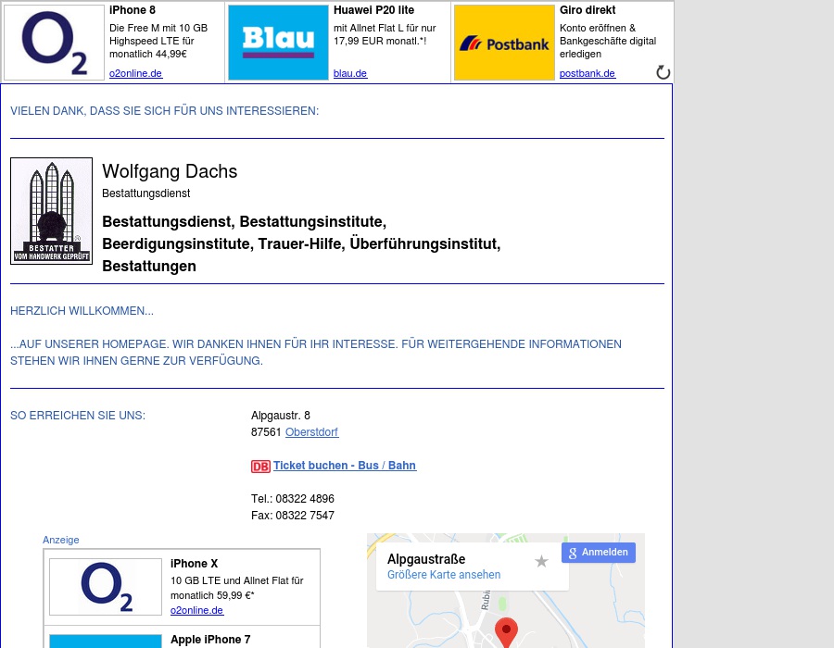Open the postbank.de link
The height and width of the screenshot is (648, 834).
(587, 73)
